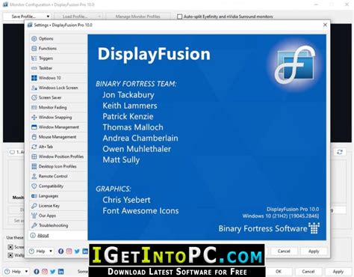Click the Remote Control person icon

coord(34,176)
